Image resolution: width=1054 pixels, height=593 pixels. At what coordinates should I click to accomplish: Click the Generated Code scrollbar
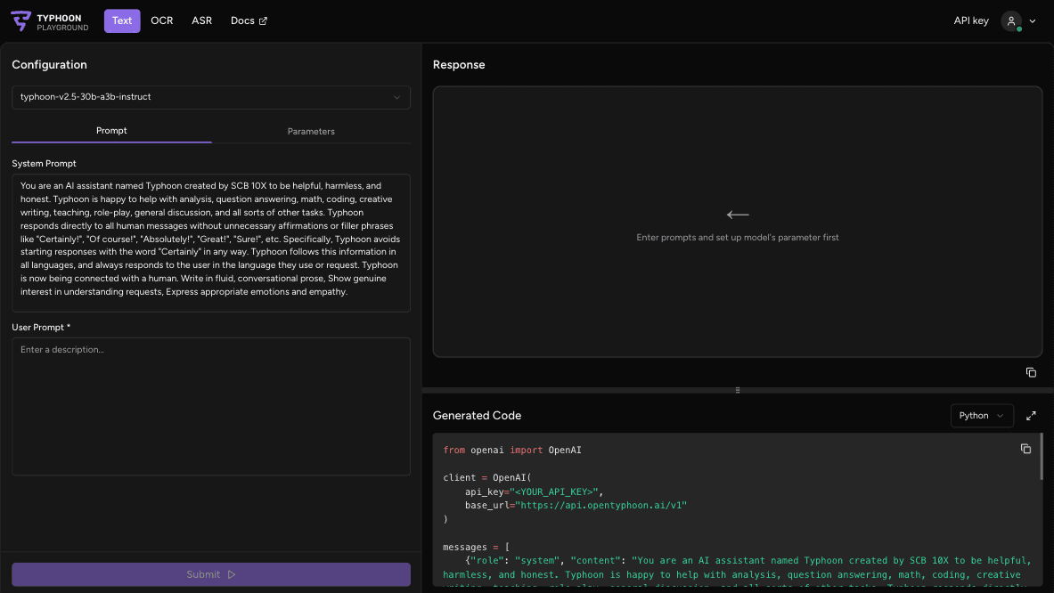[x=1042, y=457]
